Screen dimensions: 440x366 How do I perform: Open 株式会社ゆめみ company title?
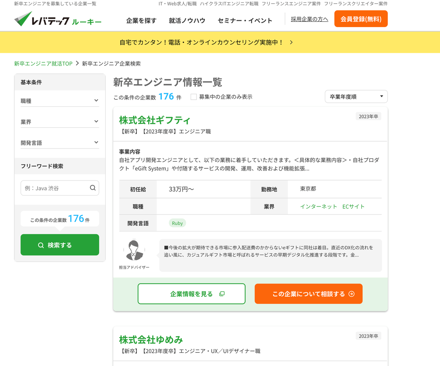pyautogui.click(x=151, y=339)
